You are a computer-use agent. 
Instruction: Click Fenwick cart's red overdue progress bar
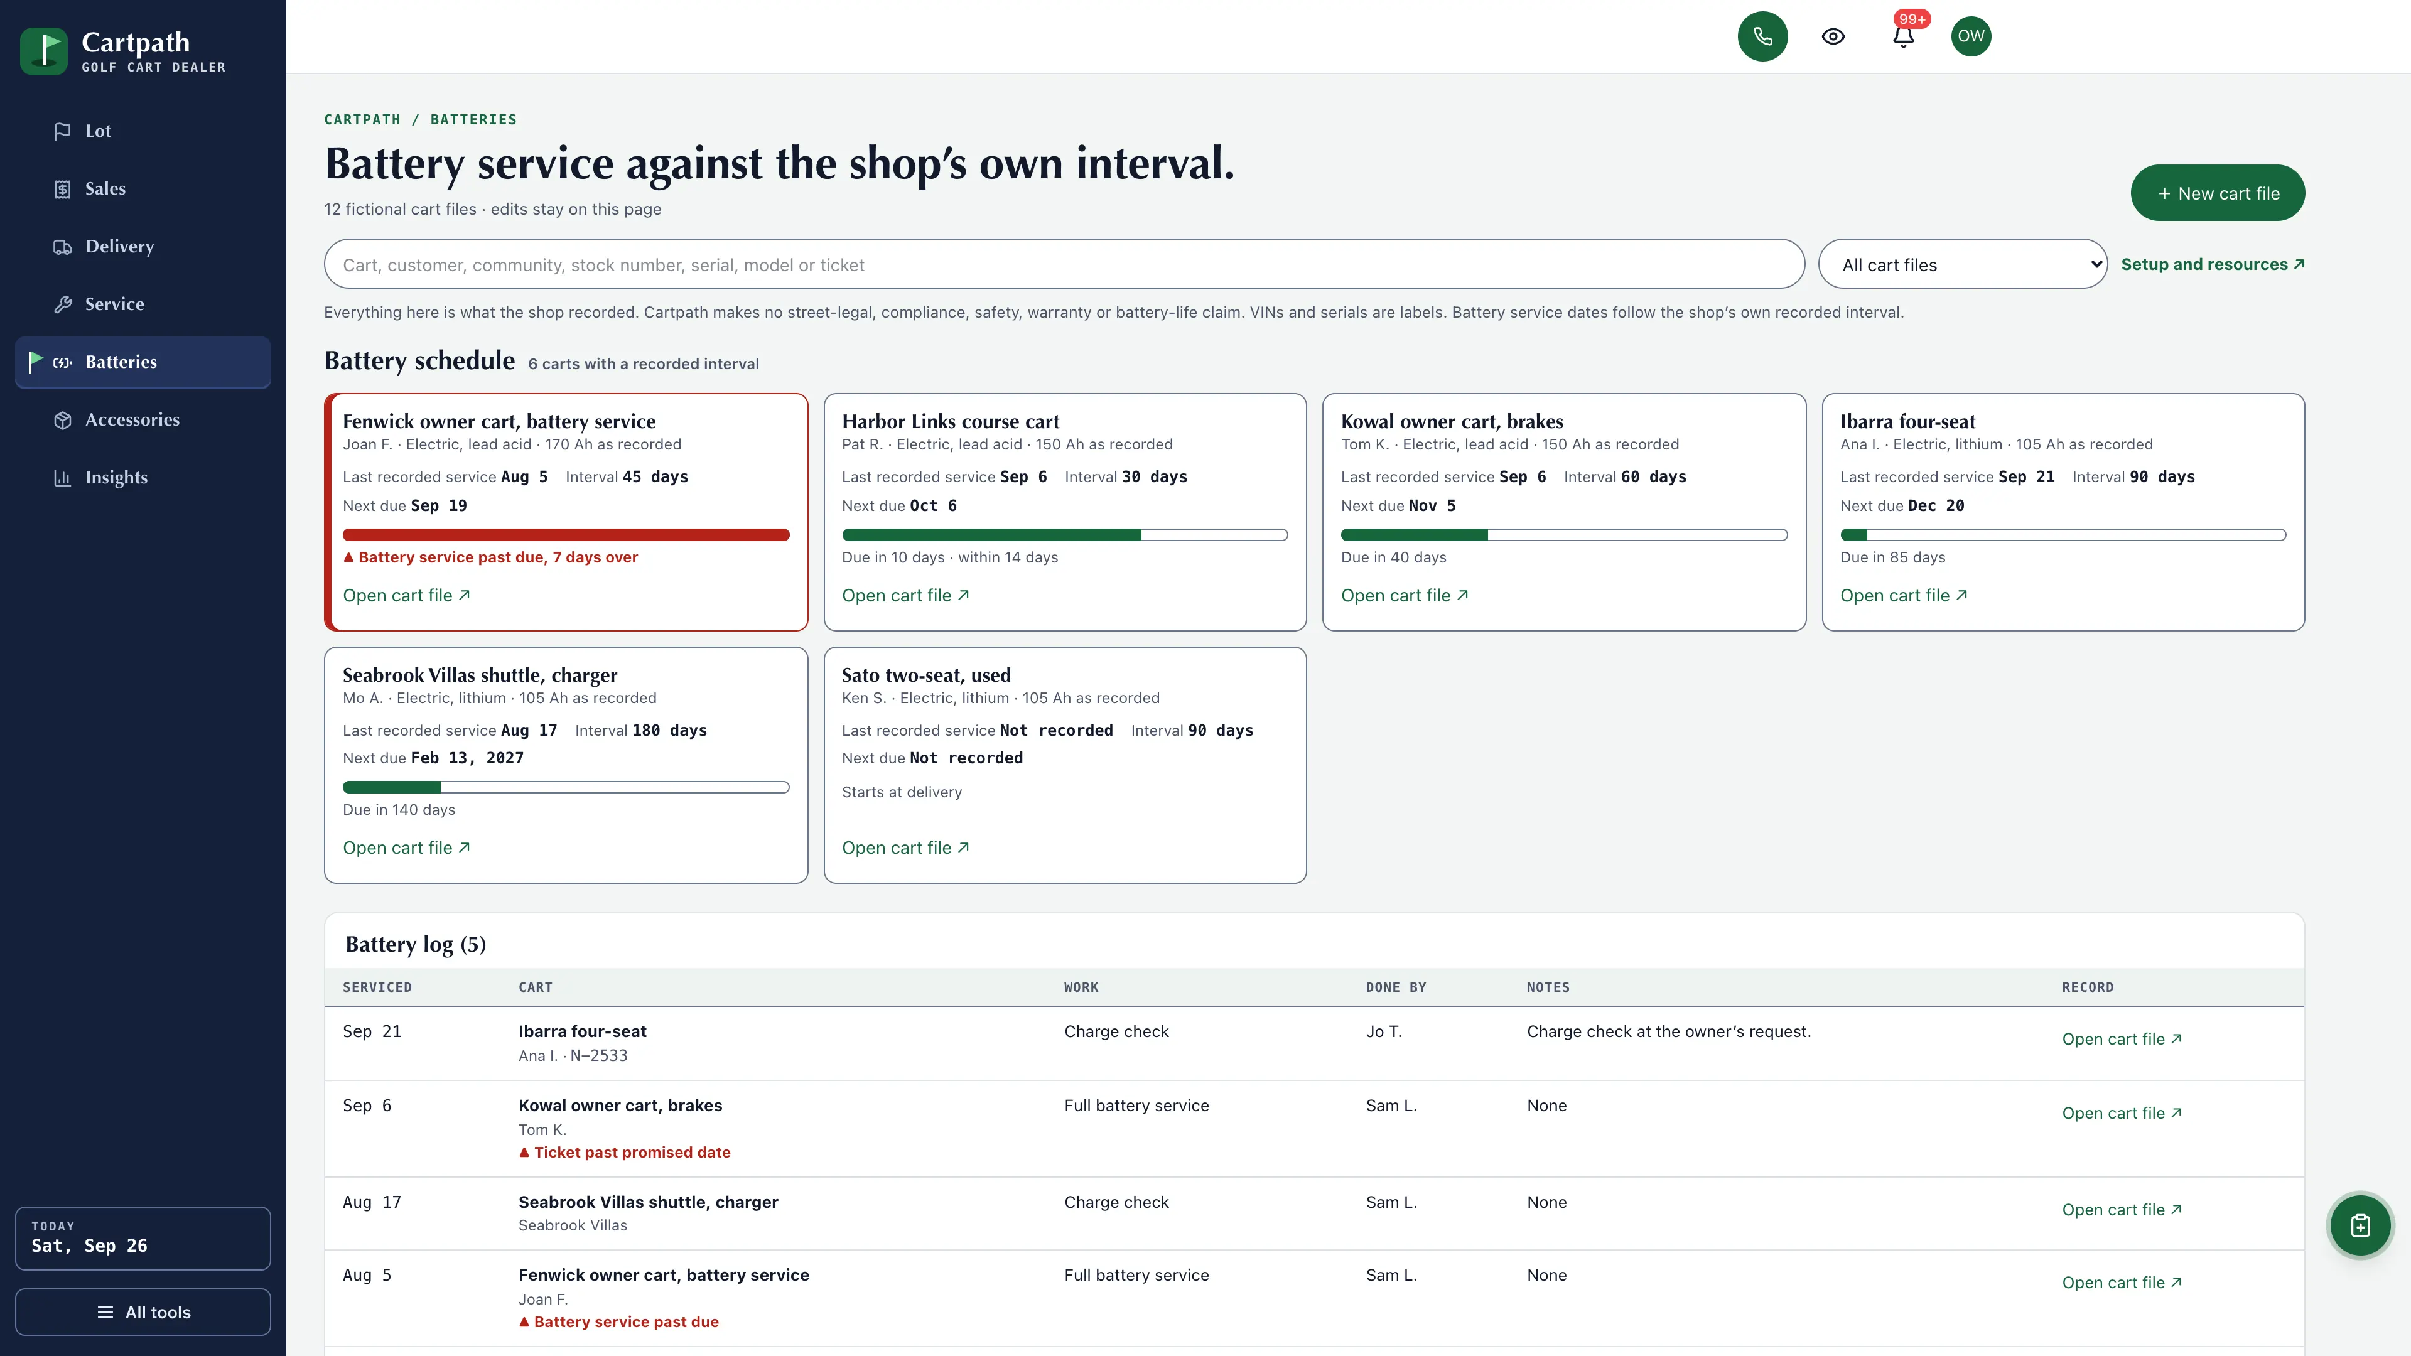tap(565, 535)
